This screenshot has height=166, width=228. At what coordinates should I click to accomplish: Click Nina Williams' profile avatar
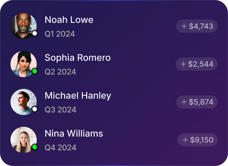[23, 140]
